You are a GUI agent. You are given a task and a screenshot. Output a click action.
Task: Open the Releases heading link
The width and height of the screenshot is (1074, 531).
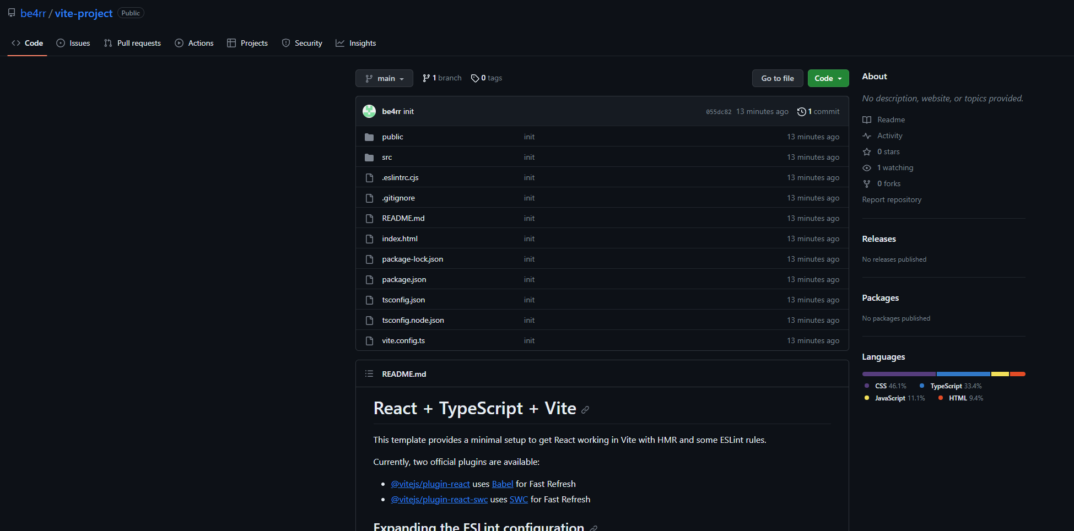[x=879, y=239]
